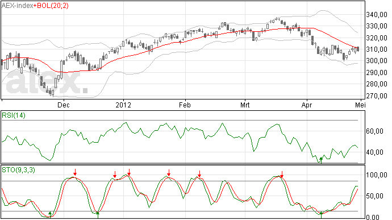The image size is (392, 220).
Task: Click the STO(9,3,3) indicator label
Action: [x=18, y=170]
